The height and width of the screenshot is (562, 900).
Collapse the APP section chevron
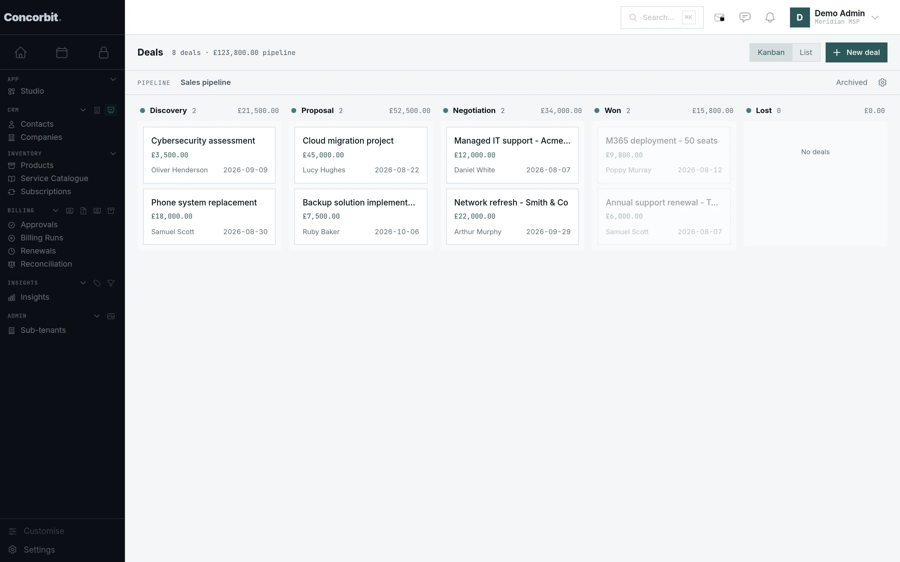point(113,79)
